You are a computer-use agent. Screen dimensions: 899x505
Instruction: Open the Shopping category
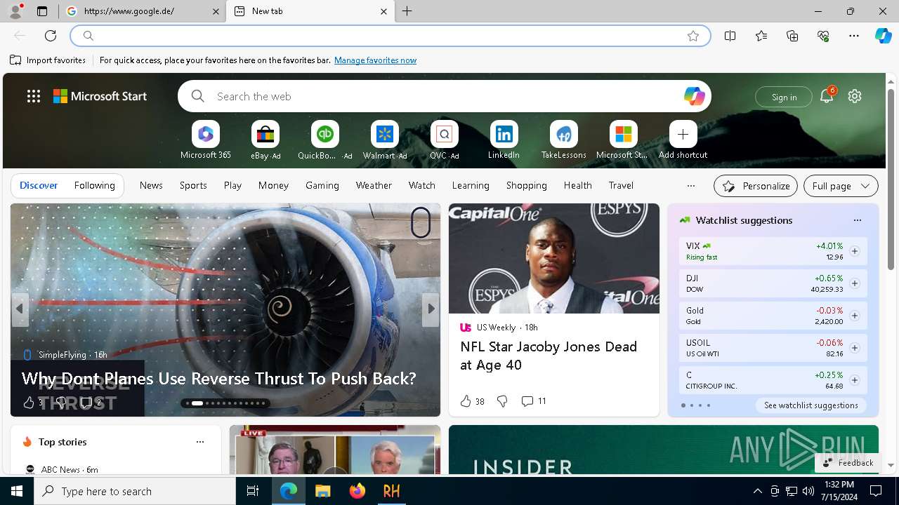coord(526,185)
